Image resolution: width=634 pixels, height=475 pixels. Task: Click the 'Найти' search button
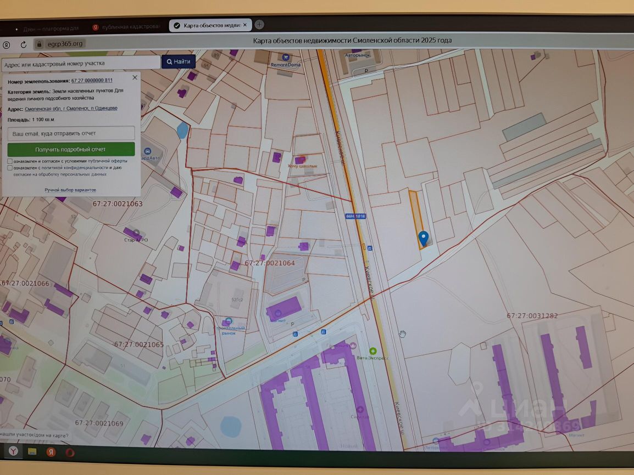pos(179,62)
